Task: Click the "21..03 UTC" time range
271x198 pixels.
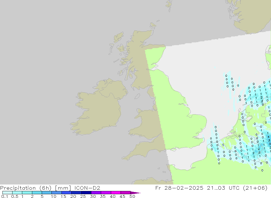Action: pyautogui.click(x=223, y=188)
